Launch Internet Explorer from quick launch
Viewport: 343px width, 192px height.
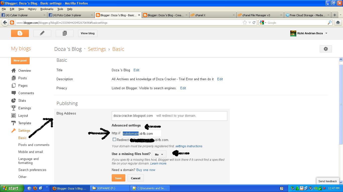(29, 188)
